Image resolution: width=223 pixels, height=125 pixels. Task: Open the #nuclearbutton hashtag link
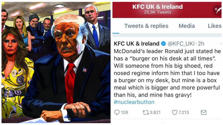tap(134, 102)
